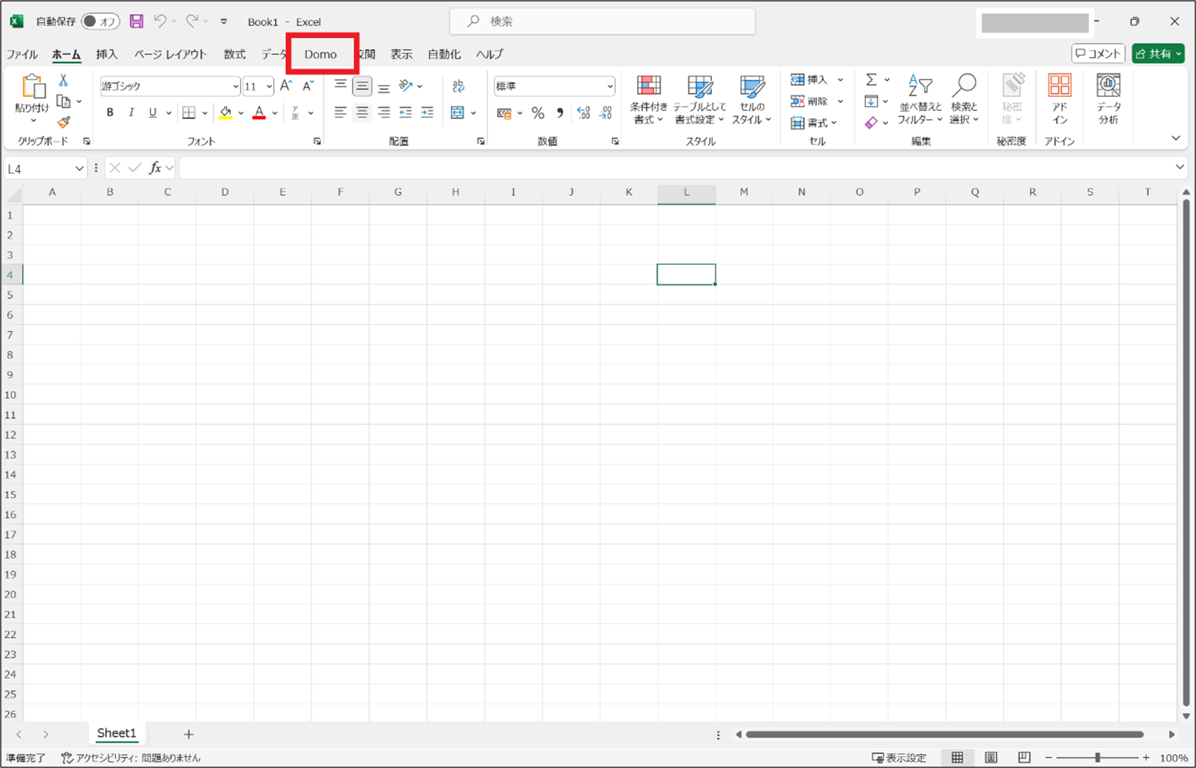Toggle Bold formatting
1196x768 pixels.
110,113
